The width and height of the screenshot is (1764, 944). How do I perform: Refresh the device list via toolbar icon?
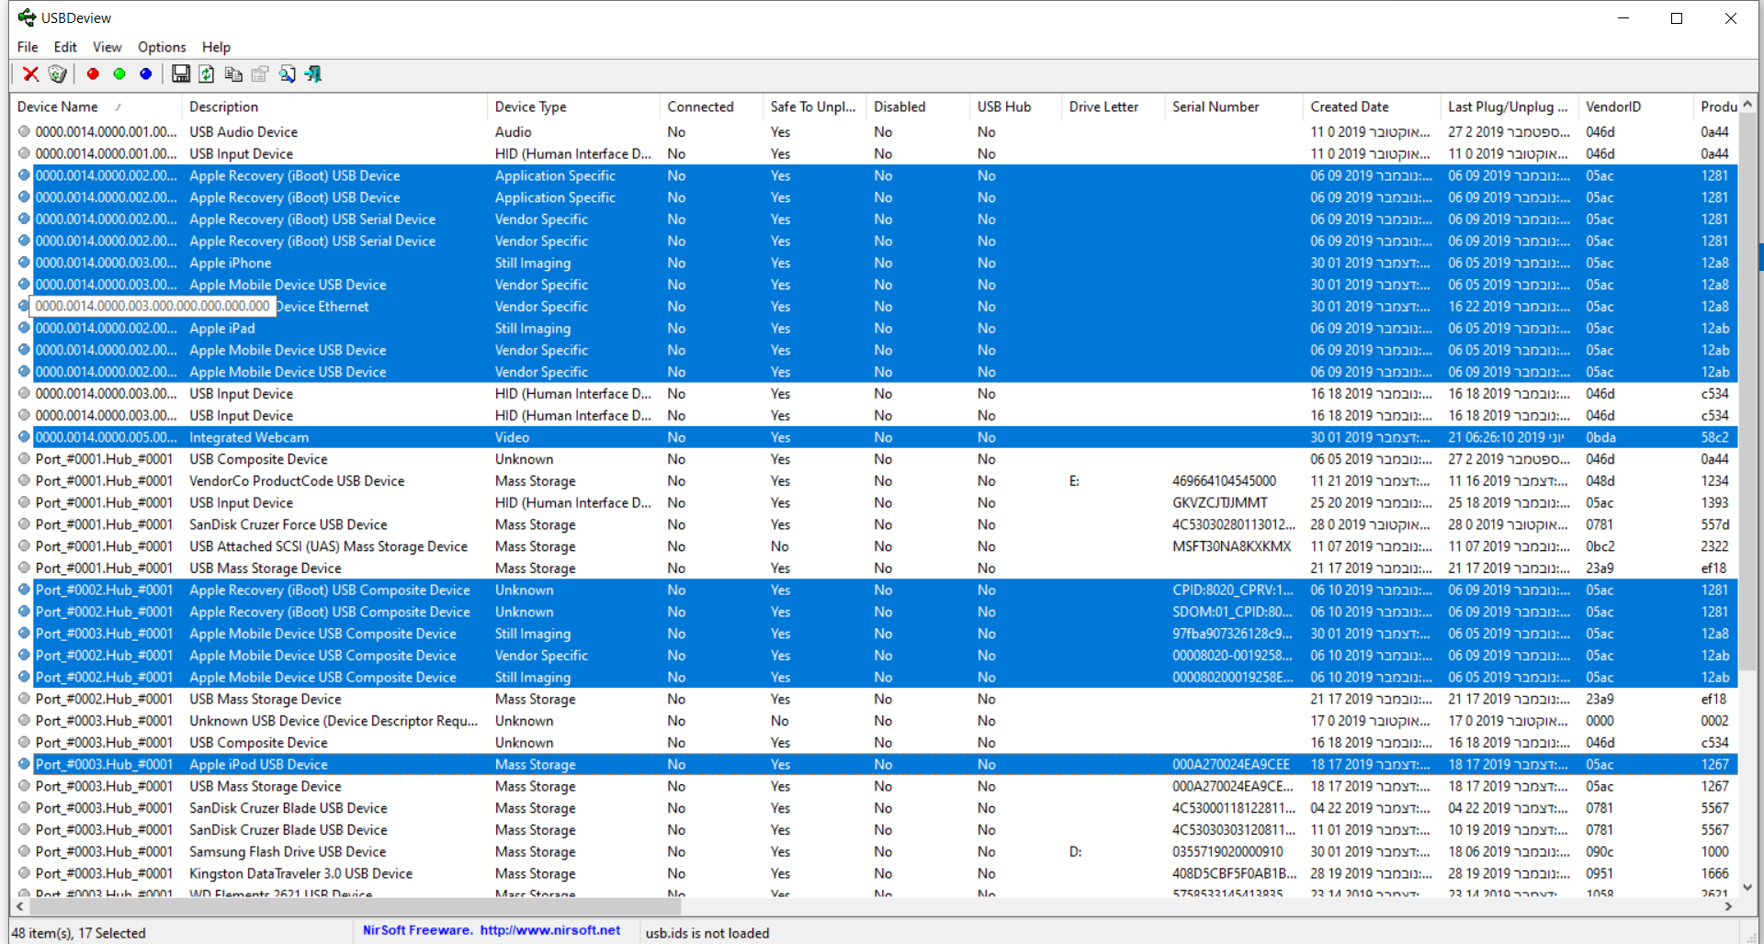207,74
